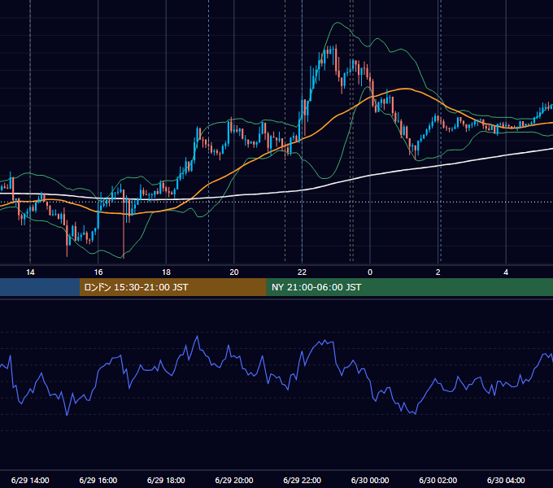Click the "16" hour label on the time axis
Screen dimensions: 553x488
coord(98,272)
